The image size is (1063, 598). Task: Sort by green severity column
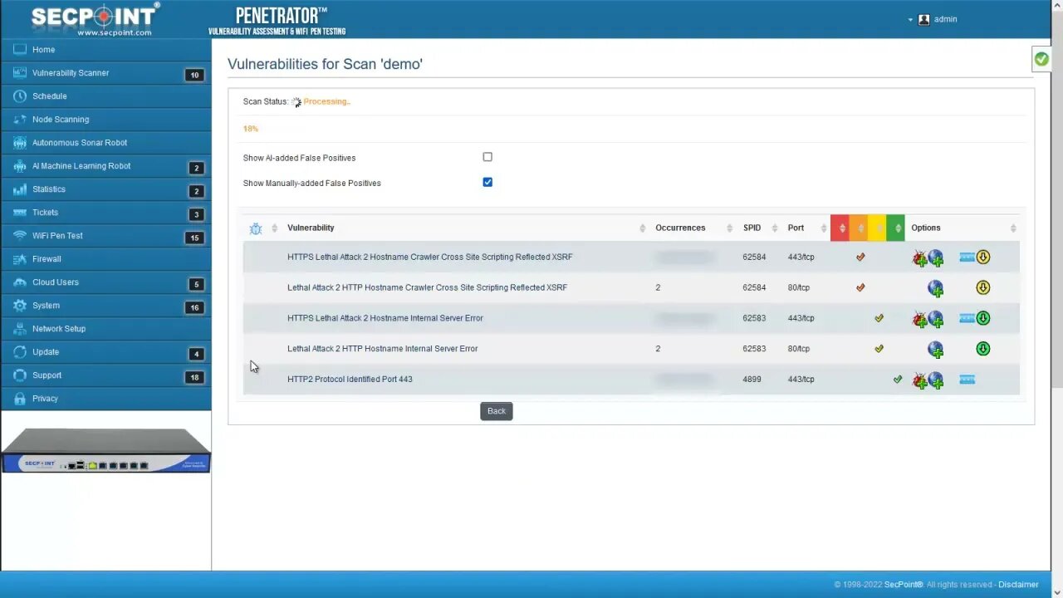coord(895,228)
